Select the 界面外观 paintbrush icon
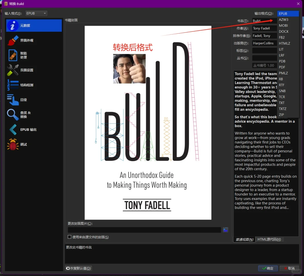Image resolution: width=304 pixels, height=276 pixels. 13,40
